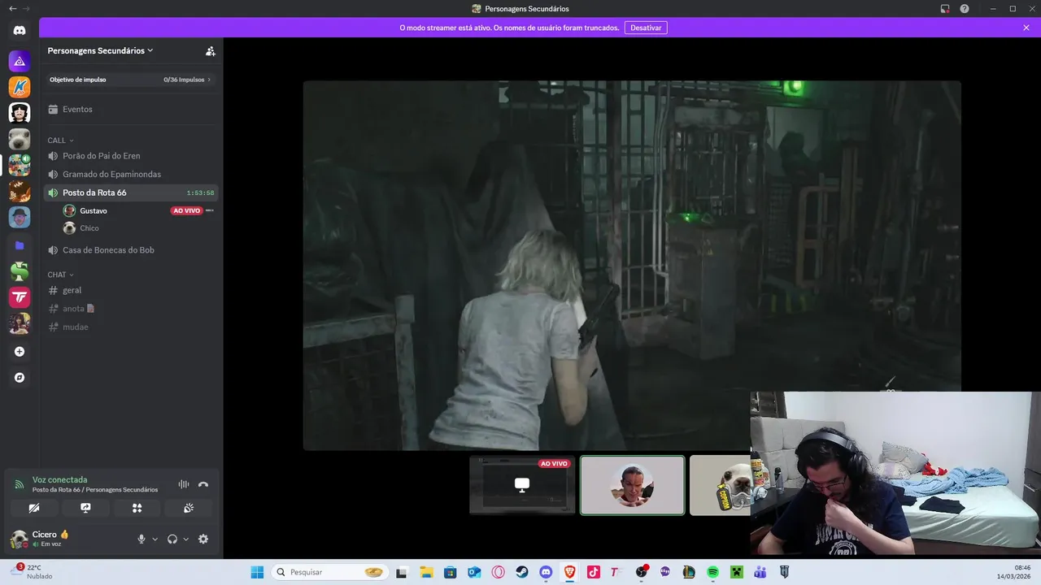1041x585 pixels.
Task: Click the pop-out stream icon in title bar
Action: point(944,9)
